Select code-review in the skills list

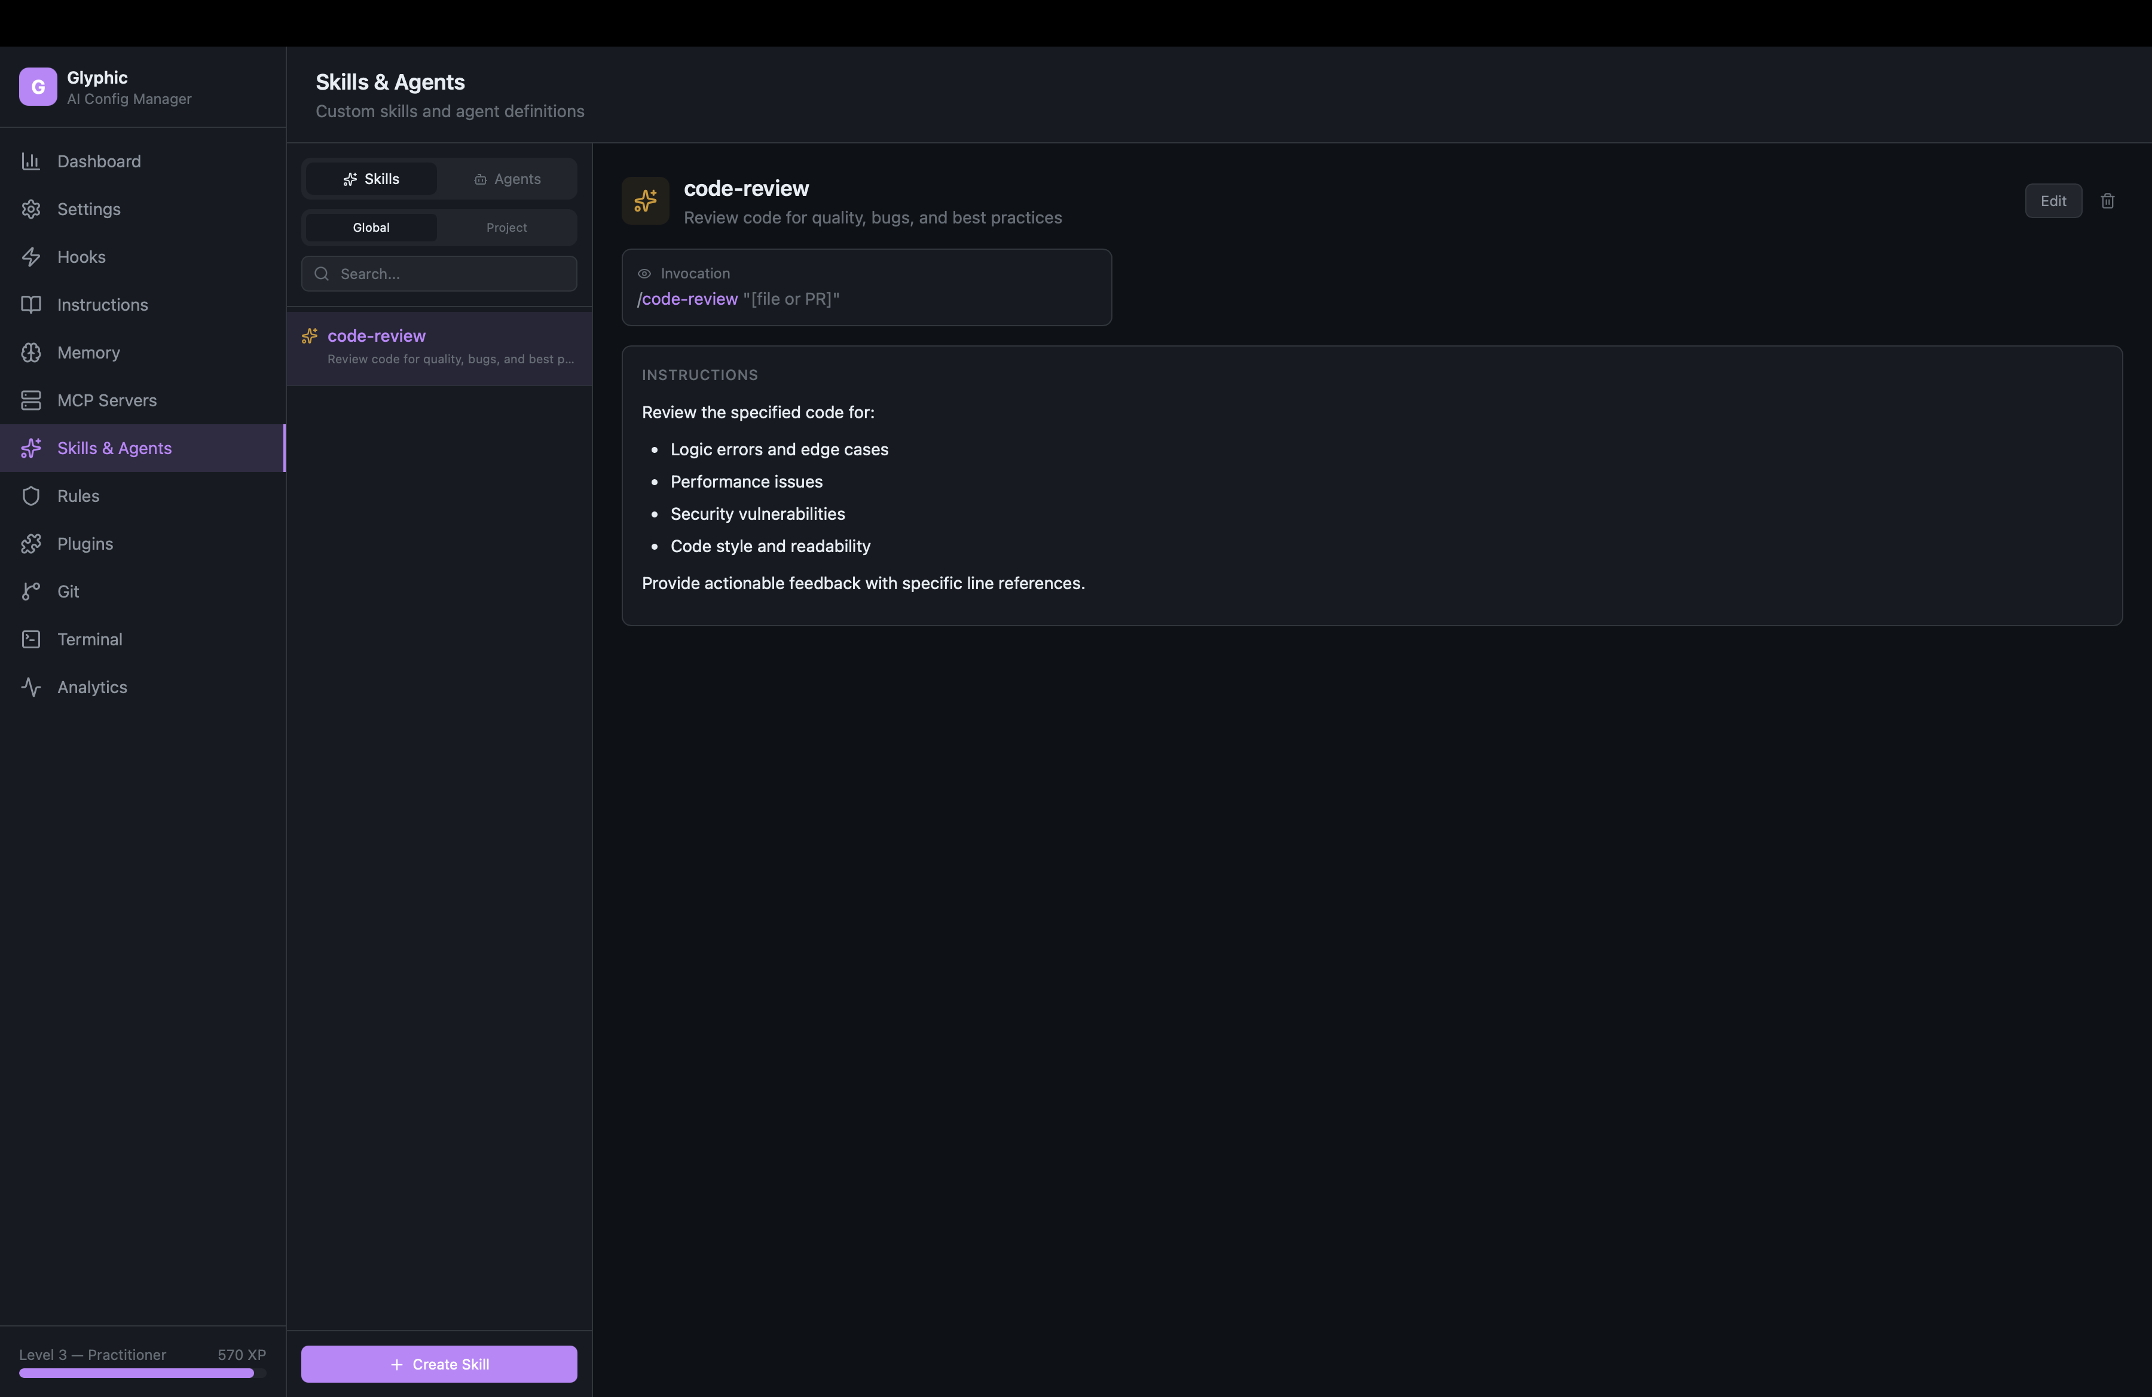pyautogui.click(x=439, y=347)
